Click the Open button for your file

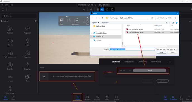pyautogui.click(x=150, y=70)
